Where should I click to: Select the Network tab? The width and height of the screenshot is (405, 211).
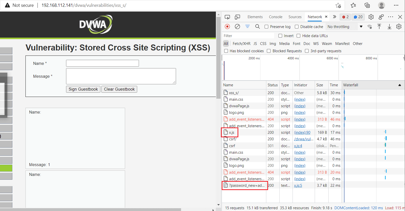coord(315,17)
